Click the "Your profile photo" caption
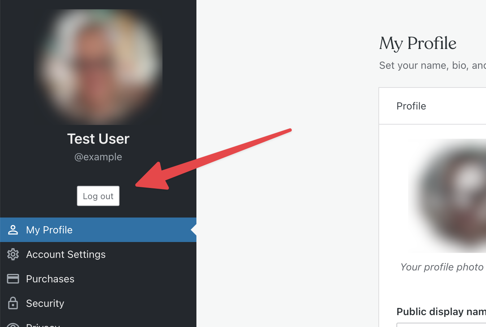The image size is (486, 327). 442,267
